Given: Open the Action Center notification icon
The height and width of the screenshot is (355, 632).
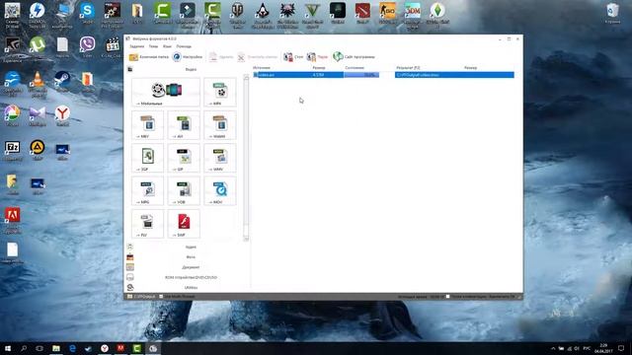Looking at the screenshot, I should pyautogui.click(x=621, y=348).
